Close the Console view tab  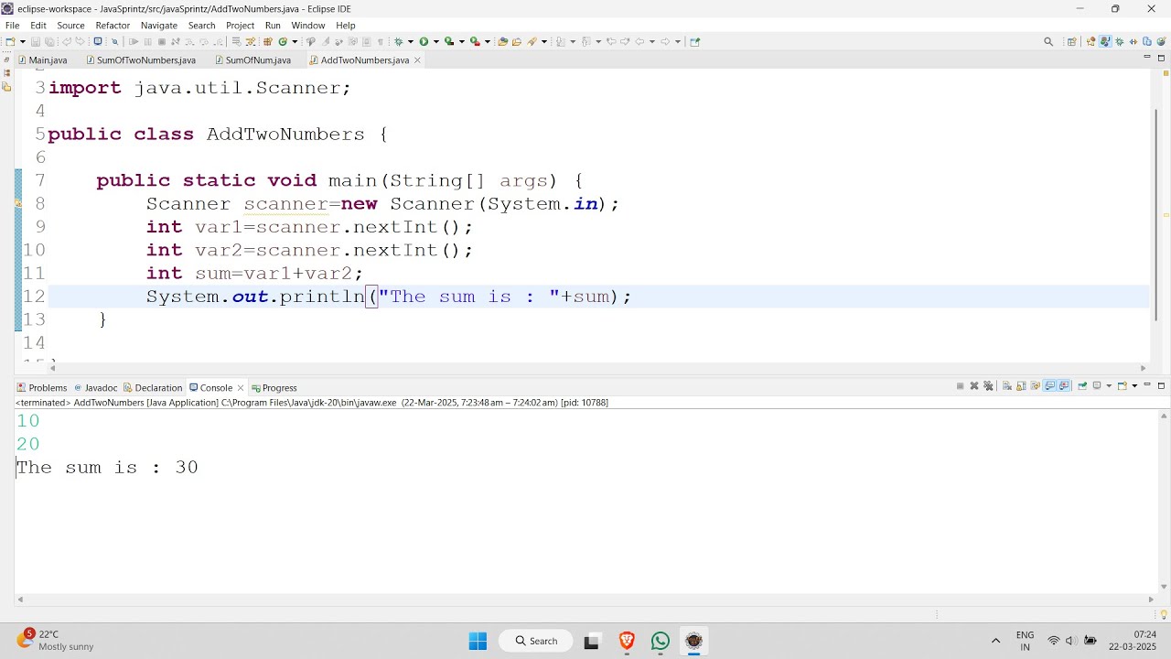click(x=241, y=387)
